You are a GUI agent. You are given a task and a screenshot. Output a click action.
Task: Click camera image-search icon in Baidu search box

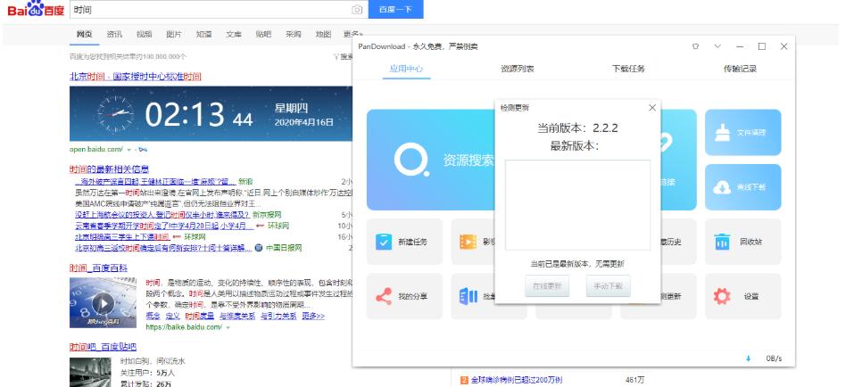click(357, 9)
